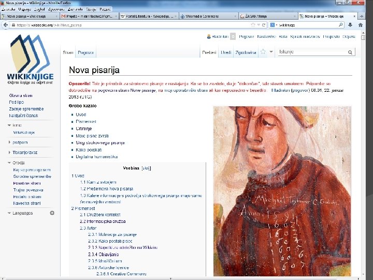Click the fresco painting thumbnail
373x280 pixels.
[282, 191]
